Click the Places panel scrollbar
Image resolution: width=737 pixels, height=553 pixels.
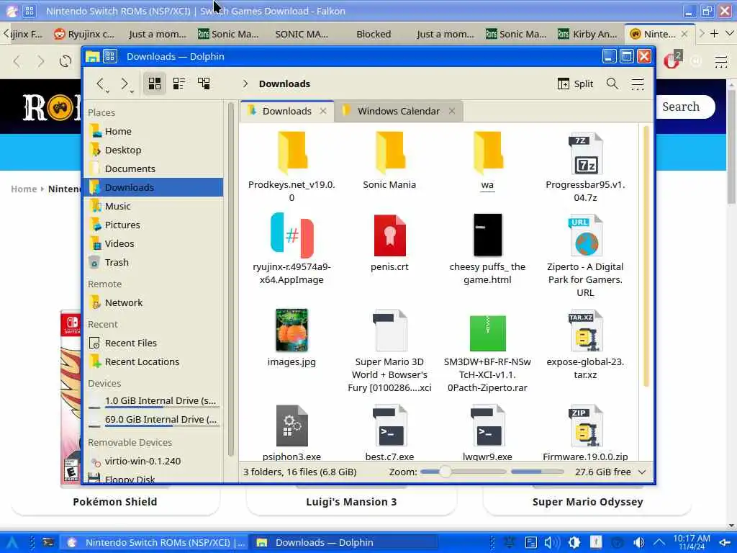tap(231, 280)
